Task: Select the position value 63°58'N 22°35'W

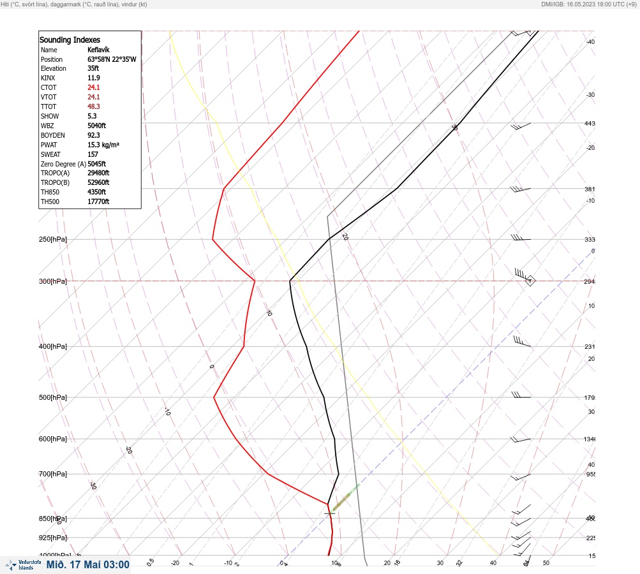Action: coord(112,59)
